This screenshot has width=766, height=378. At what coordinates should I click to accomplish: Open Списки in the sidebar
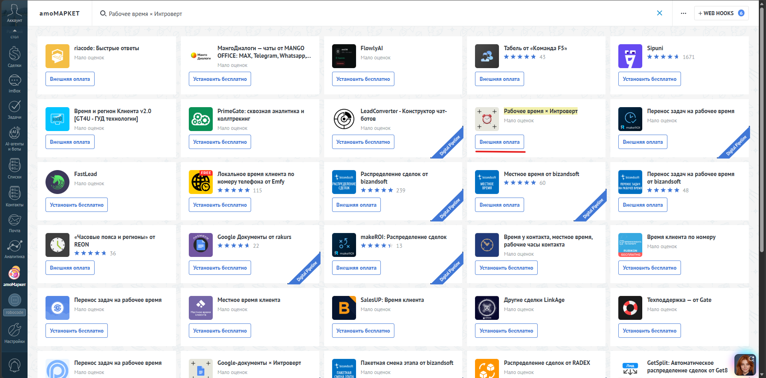pyautogui.click(x=14, y=168)
